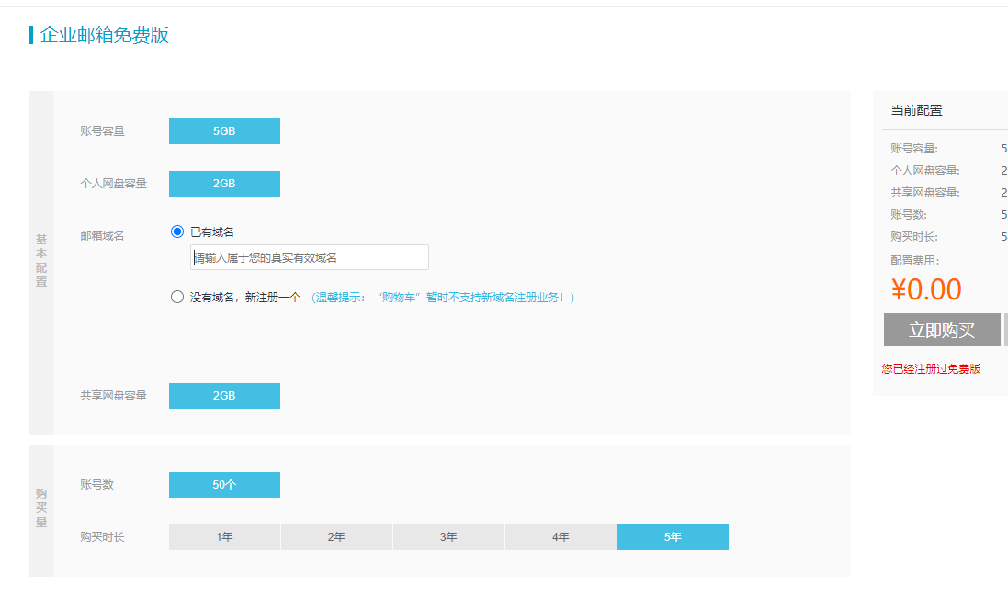Image resolution: width=1008 pixels, height=597 pixels.
Task: Select the highlighted 5年 duration
Action: point(673,537)
